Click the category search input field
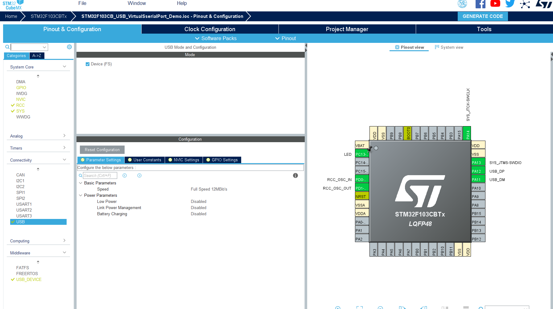The image size is (553, 309). [27, 47]
